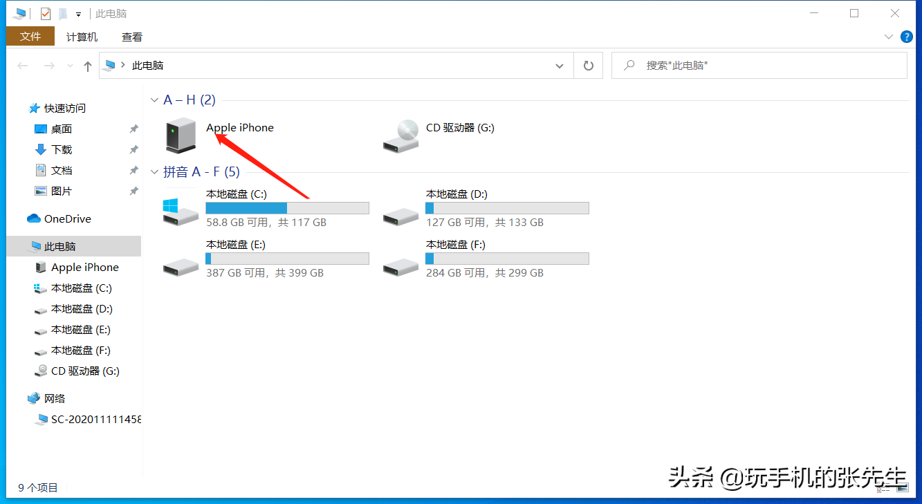
Task: Collapse the A – H (2) group
Action: tap(155, 100)
